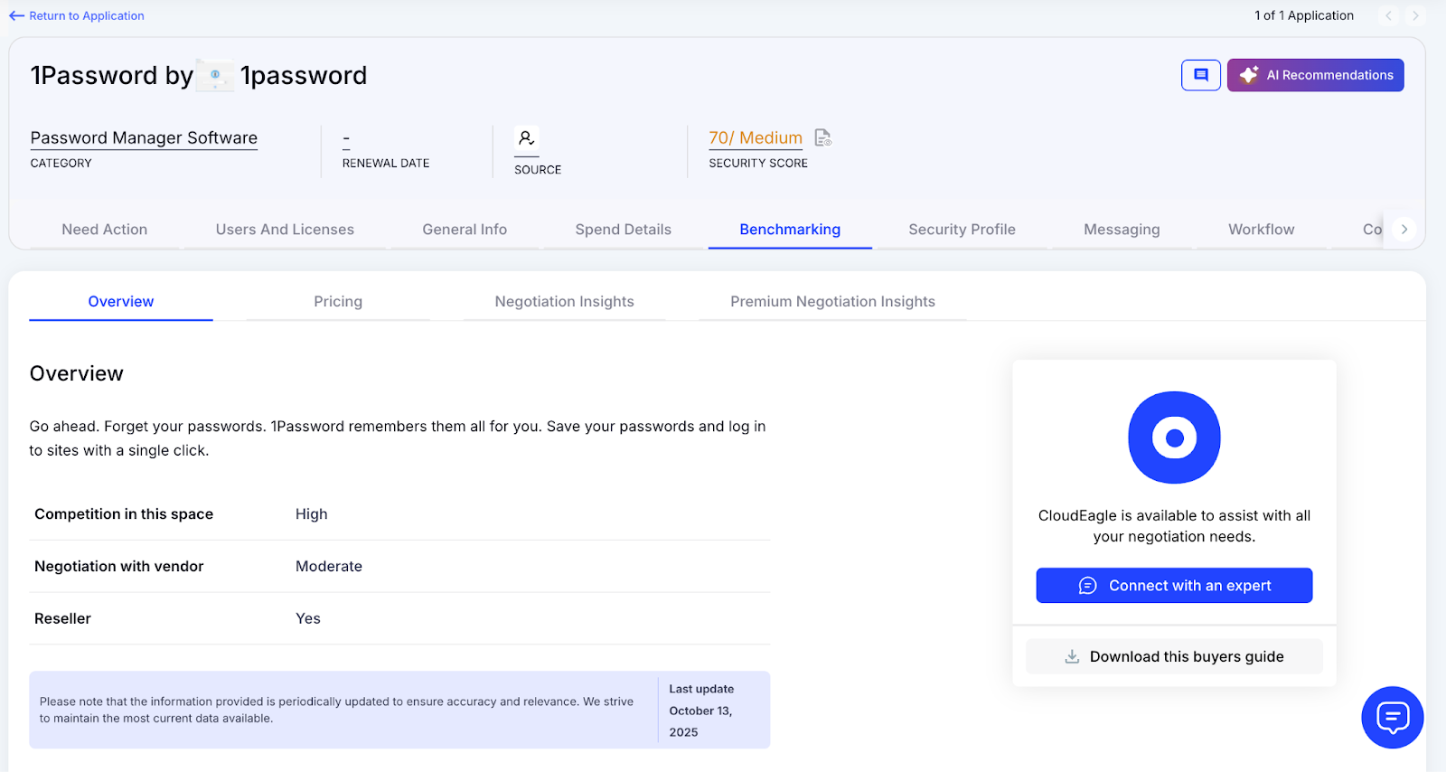Go to previous application chevron

pos(1389,15)
